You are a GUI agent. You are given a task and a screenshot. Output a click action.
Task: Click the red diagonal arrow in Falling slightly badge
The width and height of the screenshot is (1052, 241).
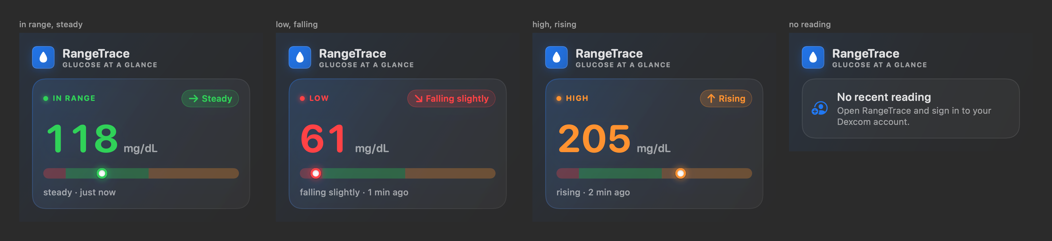(x=419, y=99)
